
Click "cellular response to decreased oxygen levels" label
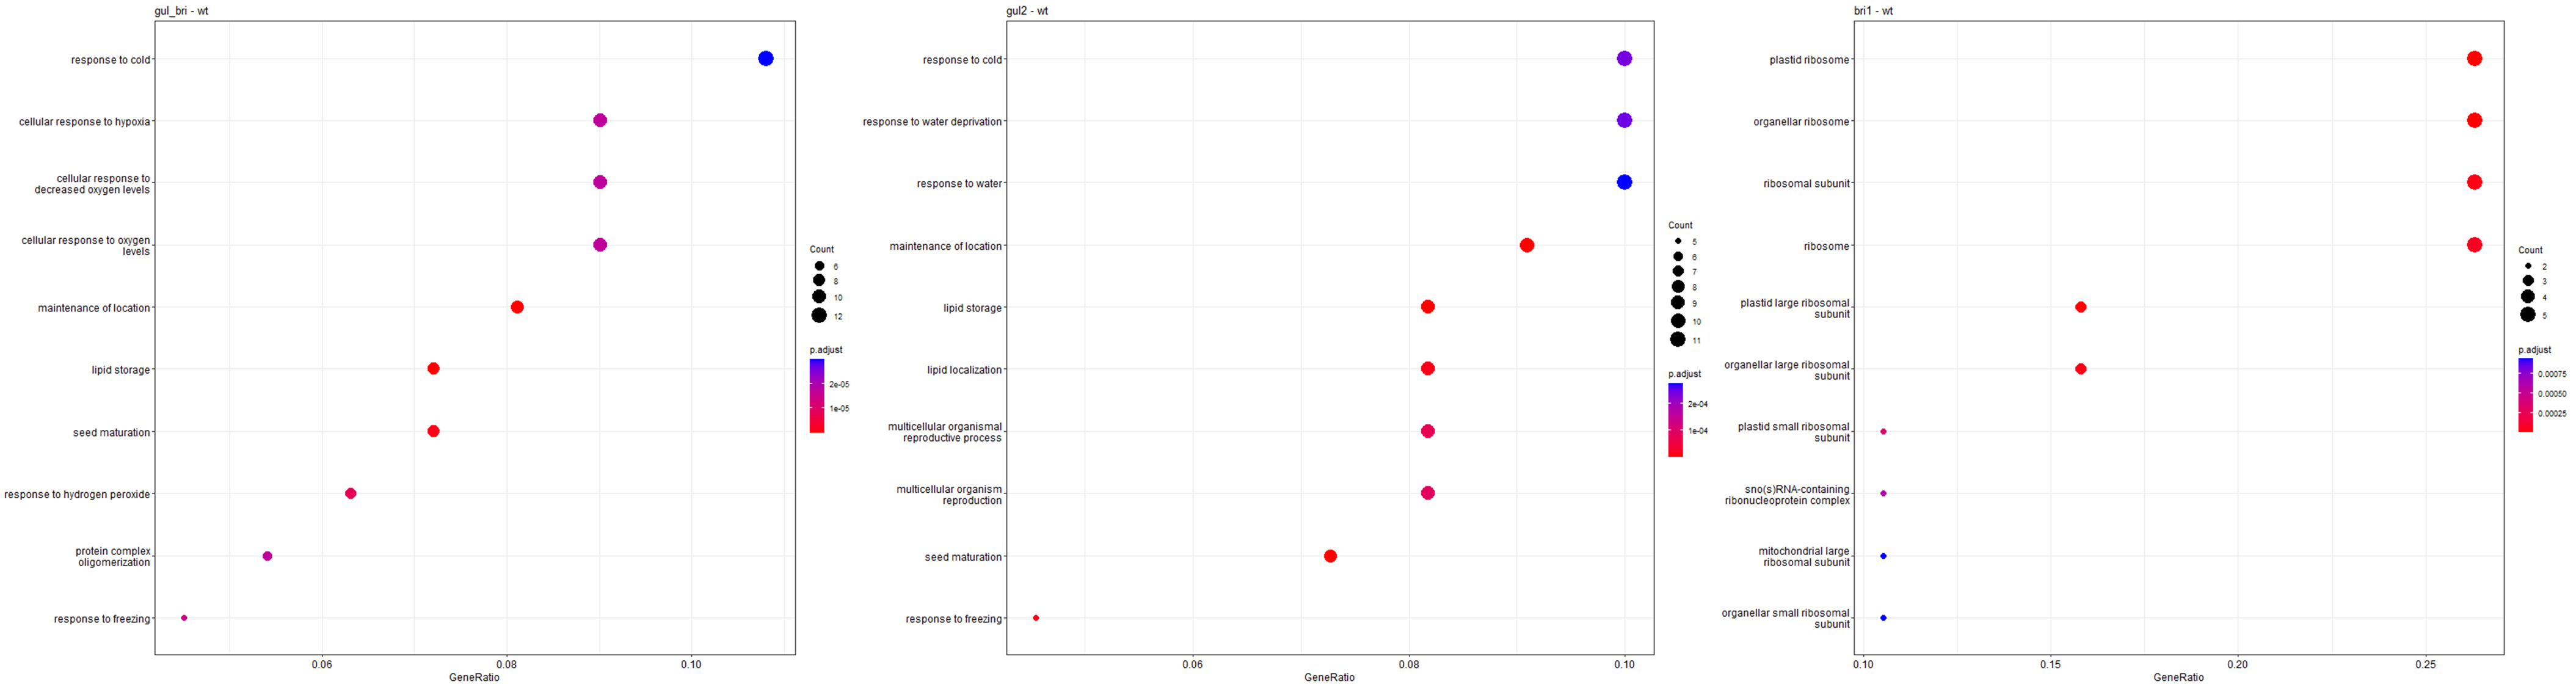tap(92, 184)
